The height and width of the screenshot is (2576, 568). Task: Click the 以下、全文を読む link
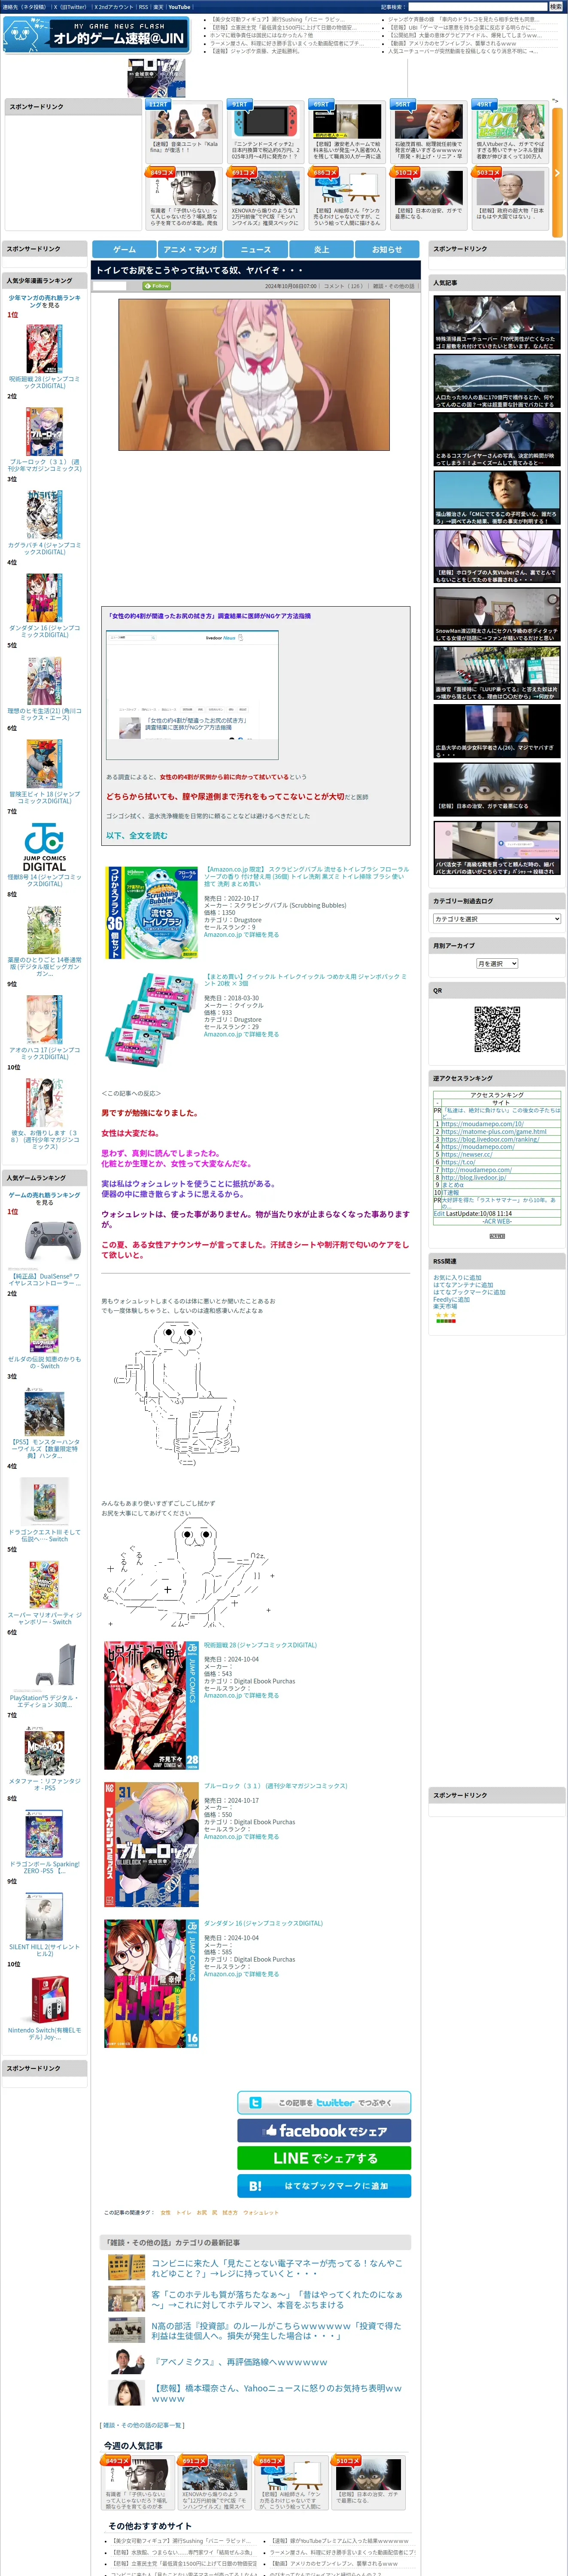(x=137, y=835)
